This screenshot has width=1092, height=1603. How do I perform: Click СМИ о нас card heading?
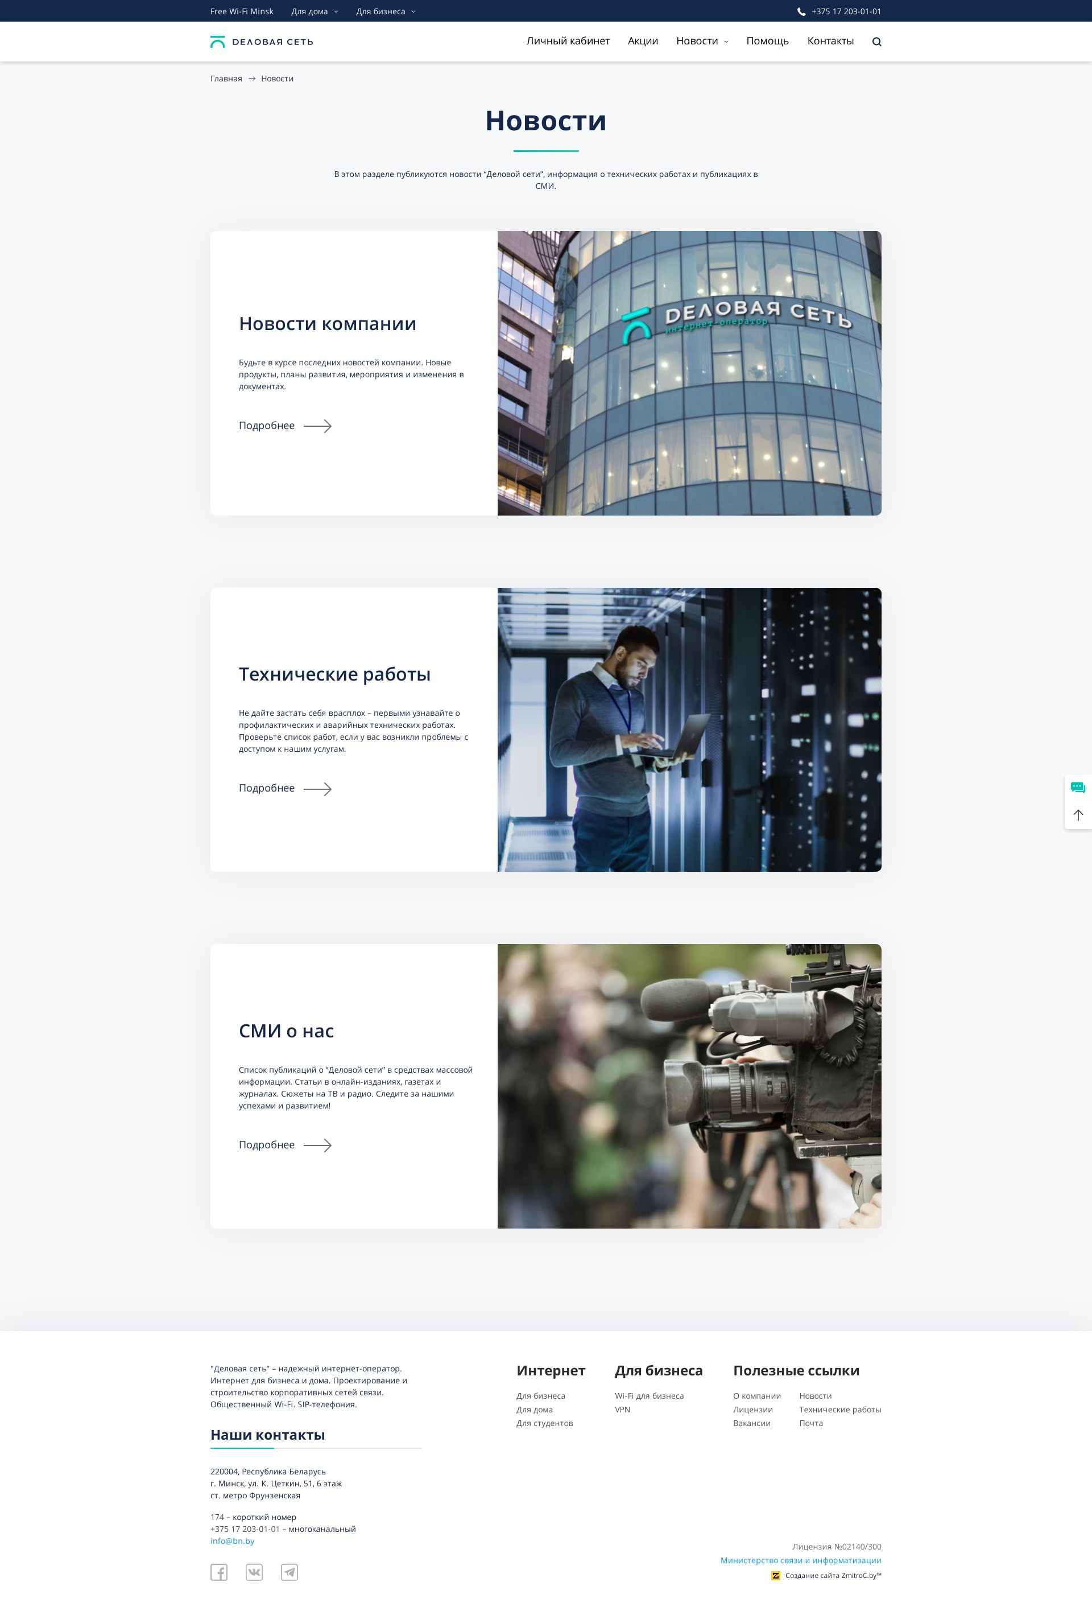point(286,1031)
